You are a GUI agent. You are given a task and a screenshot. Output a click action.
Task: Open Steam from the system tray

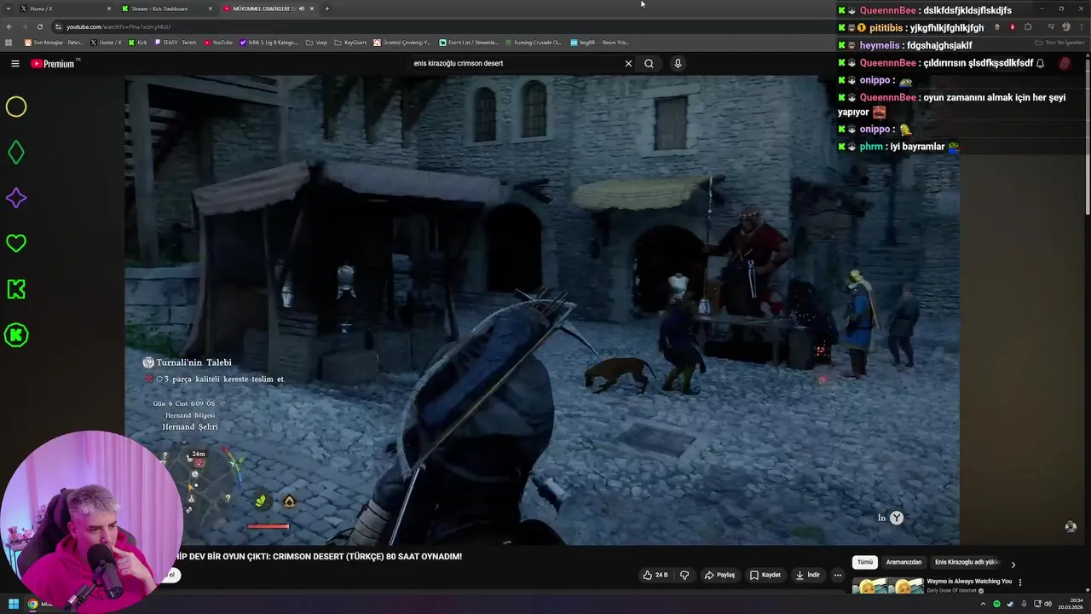1009,604
